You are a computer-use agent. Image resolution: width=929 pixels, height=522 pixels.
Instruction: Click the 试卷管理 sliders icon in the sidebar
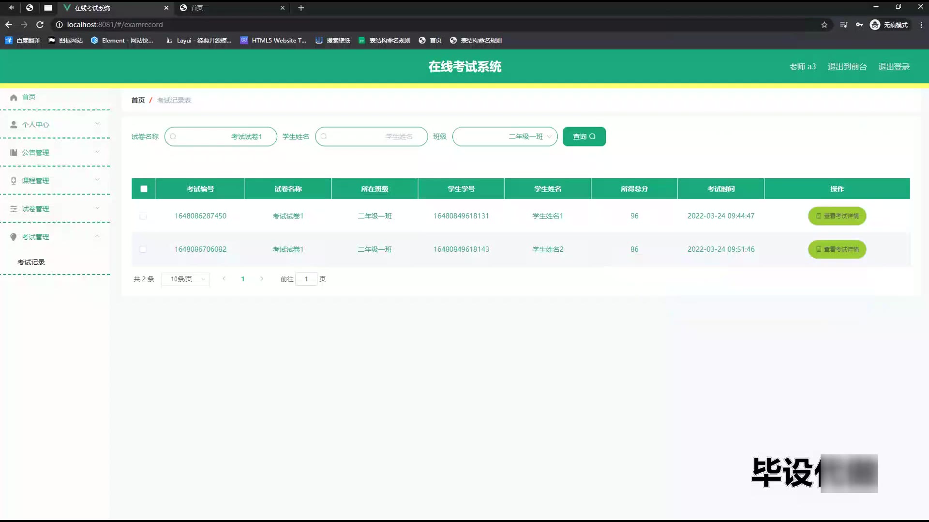click(14, 209)
